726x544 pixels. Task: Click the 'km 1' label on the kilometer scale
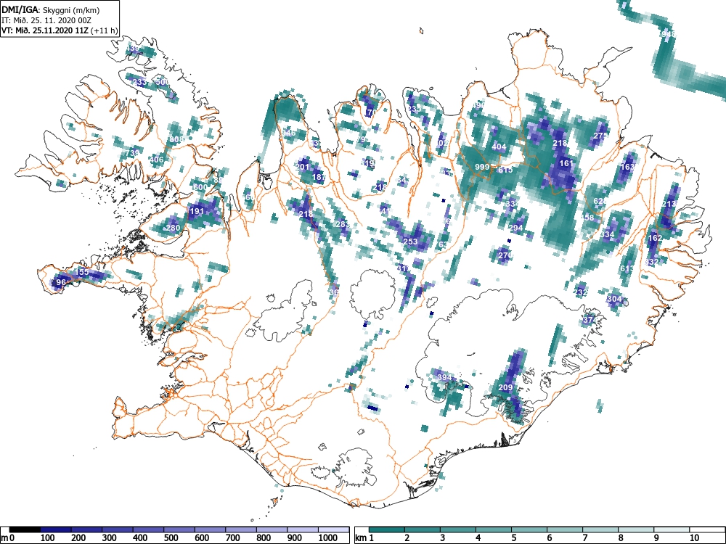[365, 538]
